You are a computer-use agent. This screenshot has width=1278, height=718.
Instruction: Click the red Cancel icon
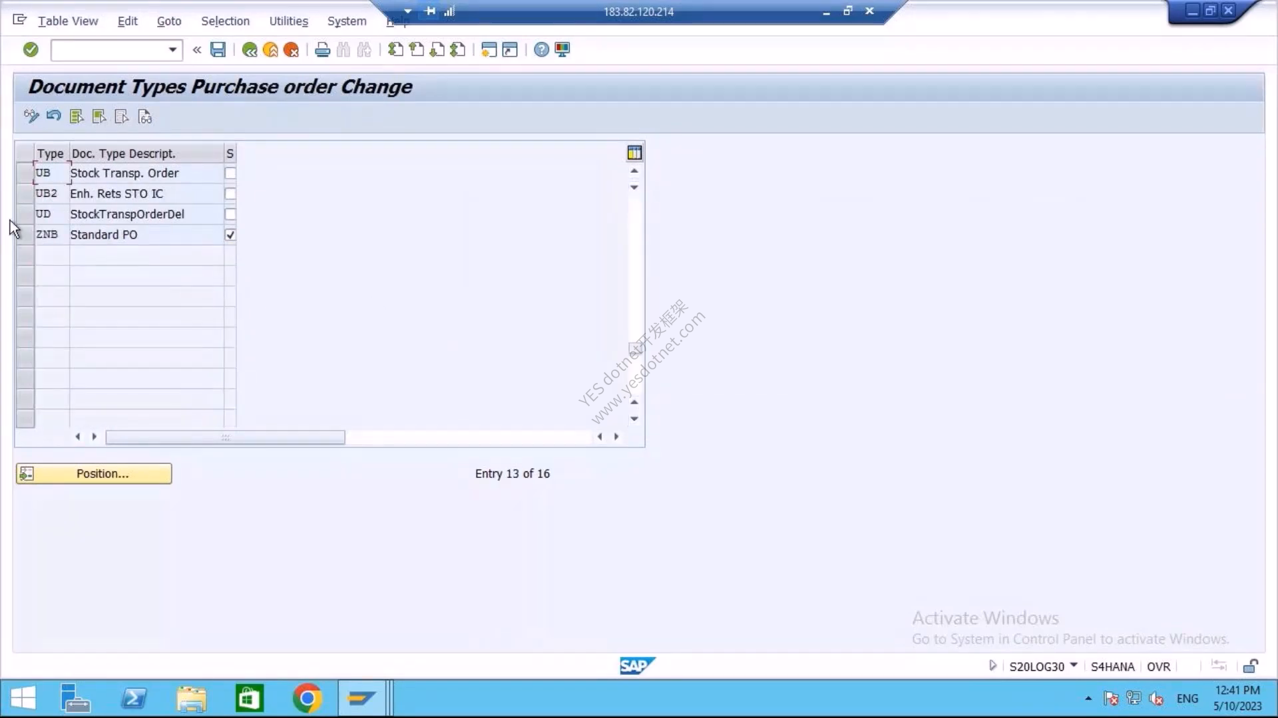[x=291, y=50]
